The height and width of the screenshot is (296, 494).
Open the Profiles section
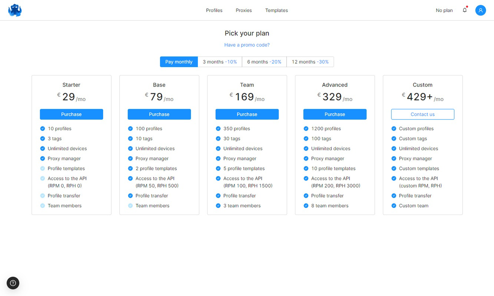point(214,10)
